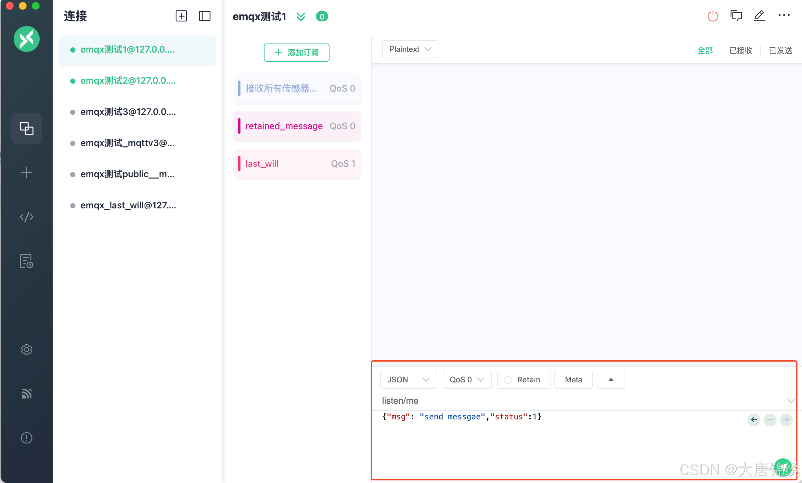Click the pink color bar of last_will
This screenshot has width=802, height=483.
click(x=239, y=164)
